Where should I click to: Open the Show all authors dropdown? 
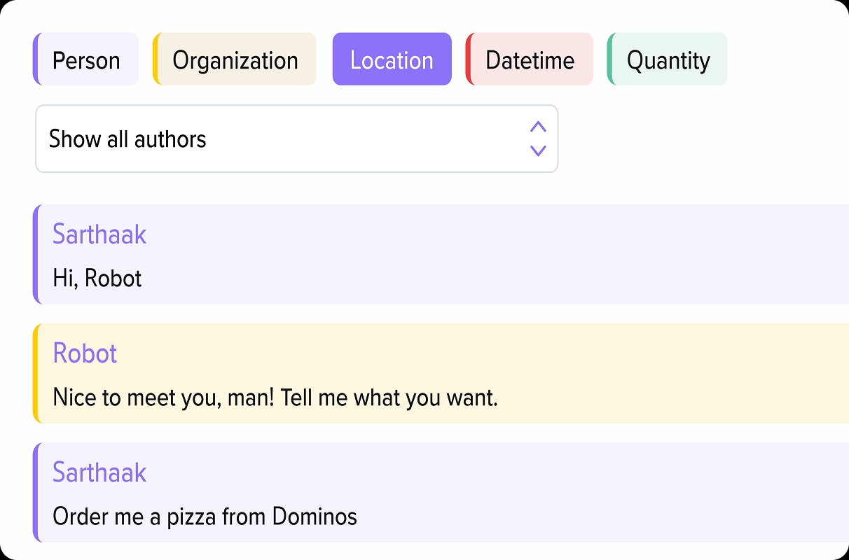[x=280, y=139]
